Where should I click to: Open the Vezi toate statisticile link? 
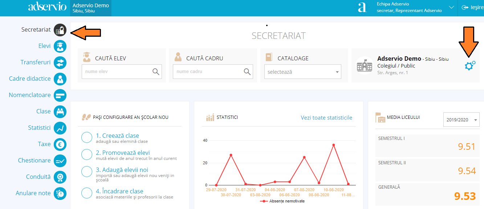point(326,118)
